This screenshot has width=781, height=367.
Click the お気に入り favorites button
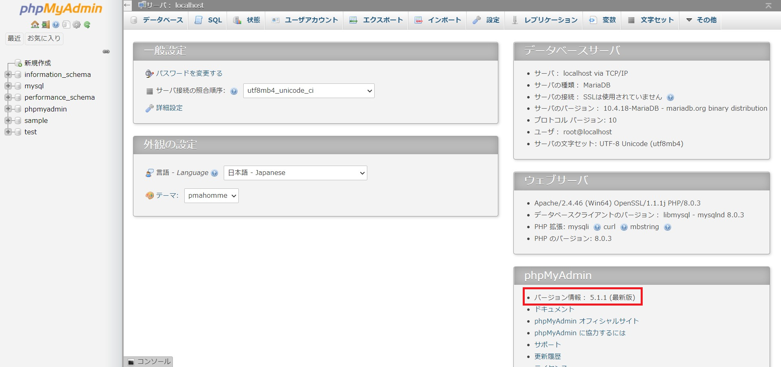(44, 38)
